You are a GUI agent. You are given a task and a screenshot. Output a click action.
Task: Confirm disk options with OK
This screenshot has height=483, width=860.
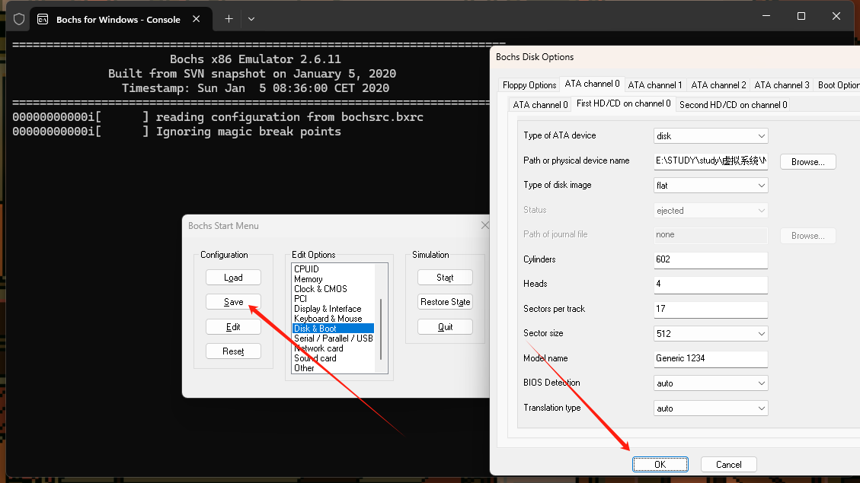click(x=660, y=465)
